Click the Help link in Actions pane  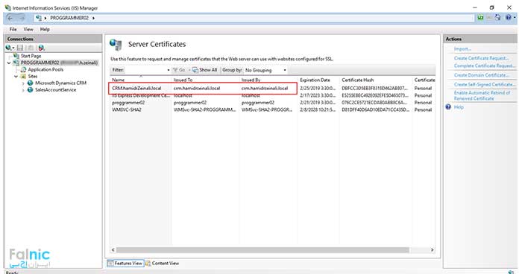pos(459,107)
